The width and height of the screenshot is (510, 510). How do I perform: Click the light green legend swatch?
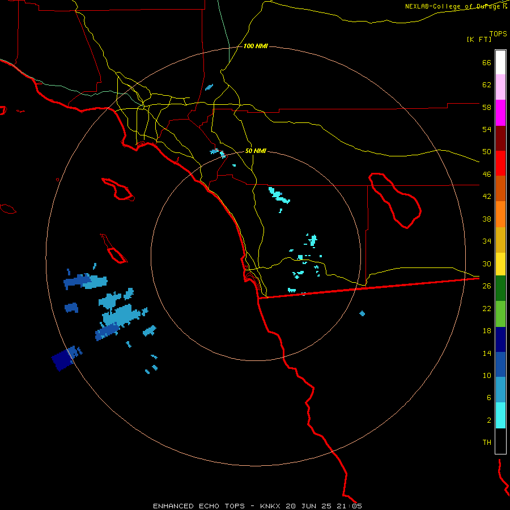pyautogui.click(x=500, y=314)
